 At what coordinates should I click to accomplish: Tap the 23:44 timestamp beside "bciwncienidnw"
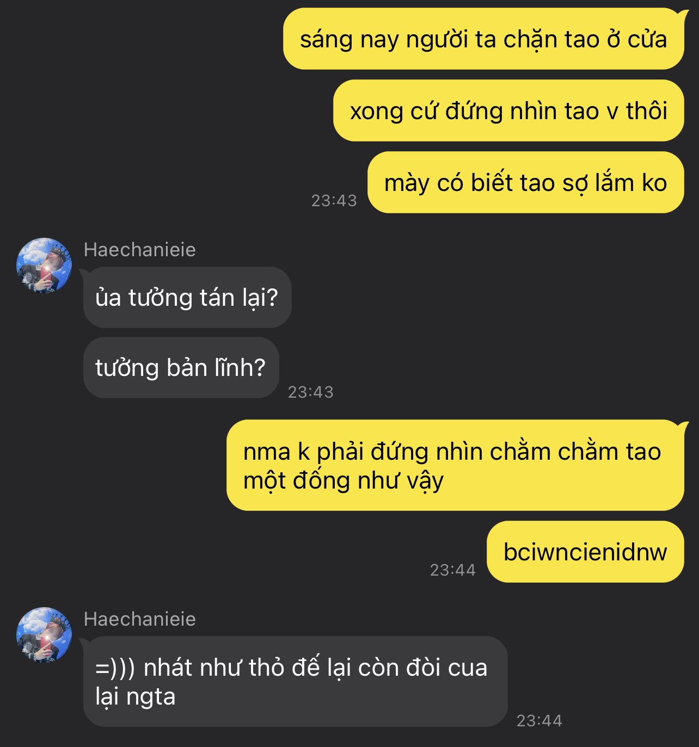coord(453,570)
